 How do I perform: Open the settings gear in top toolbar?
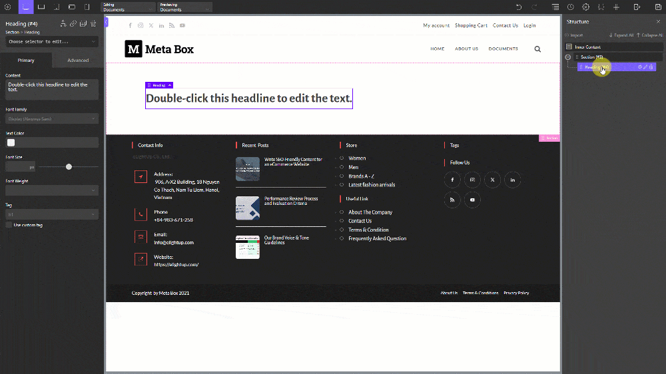click(x=585, y=7)
